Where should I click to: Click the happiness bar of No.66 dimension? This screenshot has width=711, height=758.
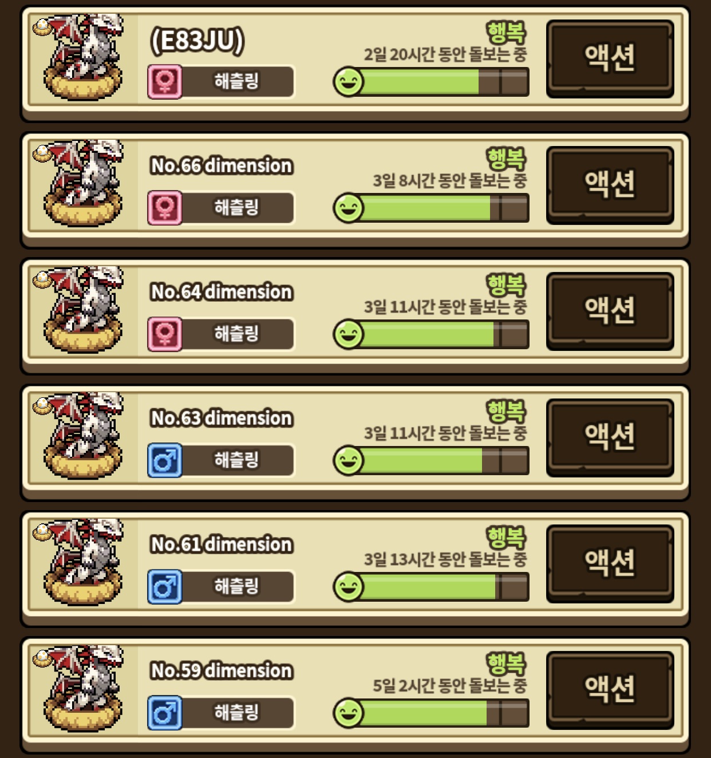click(x=431, y=208)
